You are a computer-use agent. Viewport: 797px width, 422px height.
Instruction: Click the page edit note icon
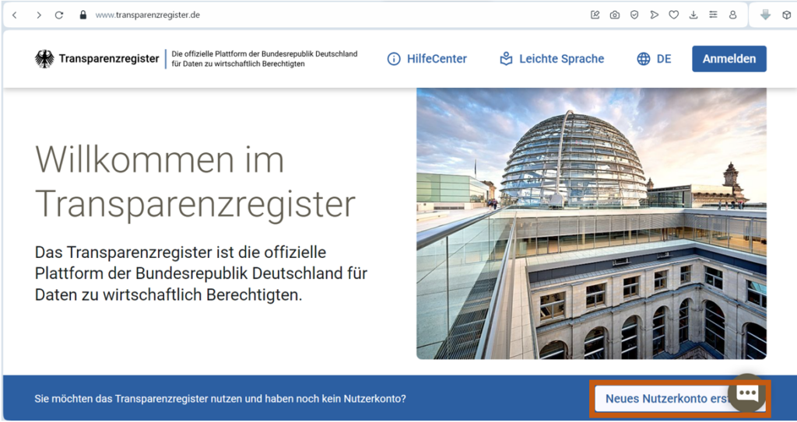(595, 15)
